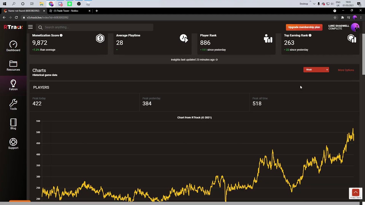
Task: Click the Average Playtime clock icon
Action: (x=184, y=38)
